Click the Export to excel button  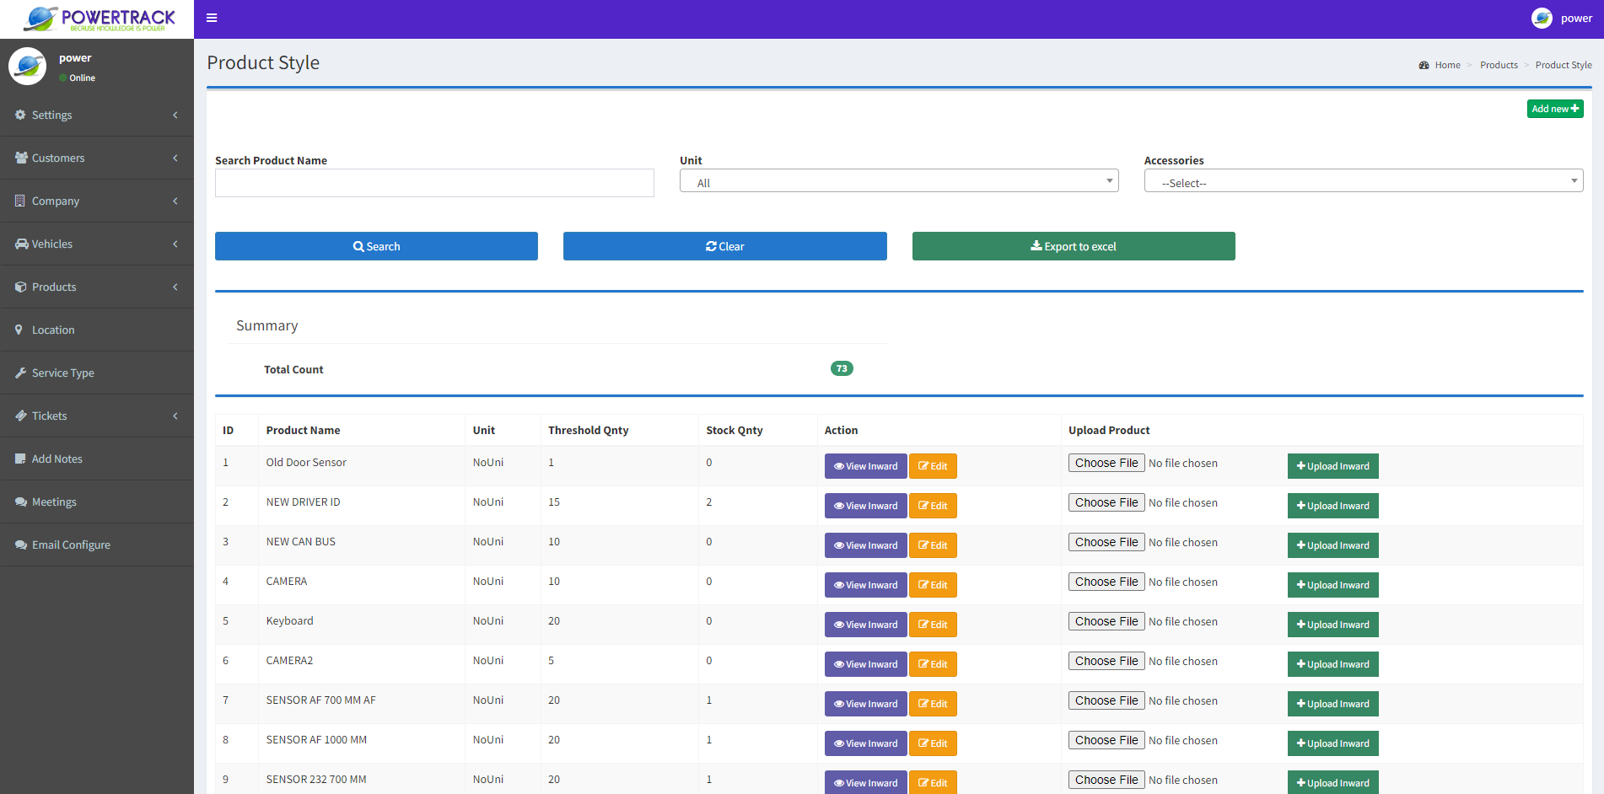tap(1073, 246)
